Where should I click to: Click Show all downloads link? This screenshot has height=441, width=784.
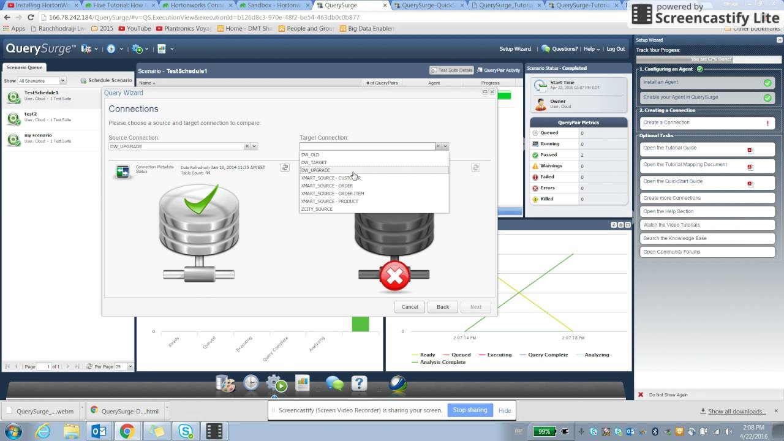pyautogui.click(x=737, y=412)
